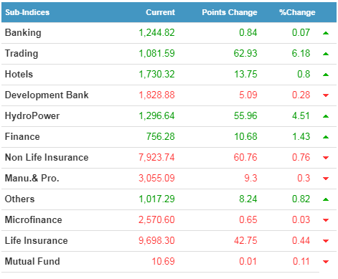Click the green up arrow for Banking
The width and height of the screenshot is (338, 279).
click(x=326, y=33)
